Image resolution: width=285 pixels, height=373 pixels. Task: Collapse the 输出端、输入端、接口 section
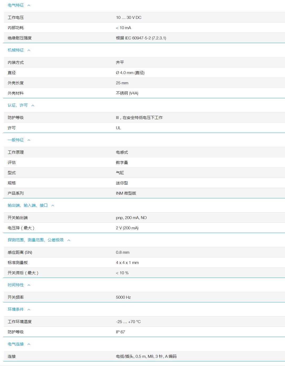(53, 205)
